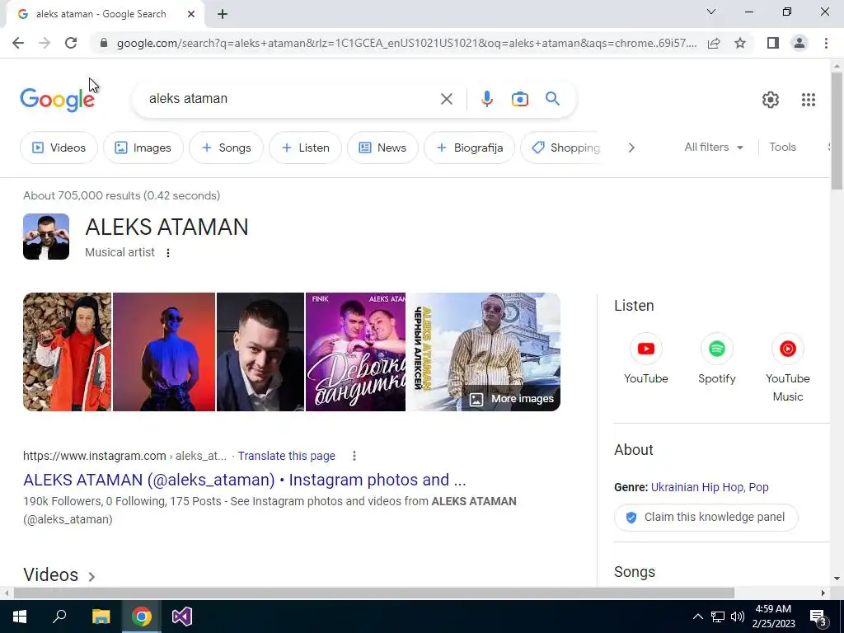The height and width of the screenshot is (633, 844).
Task: Show hidden system tray icons
Action: click(697, 617)
